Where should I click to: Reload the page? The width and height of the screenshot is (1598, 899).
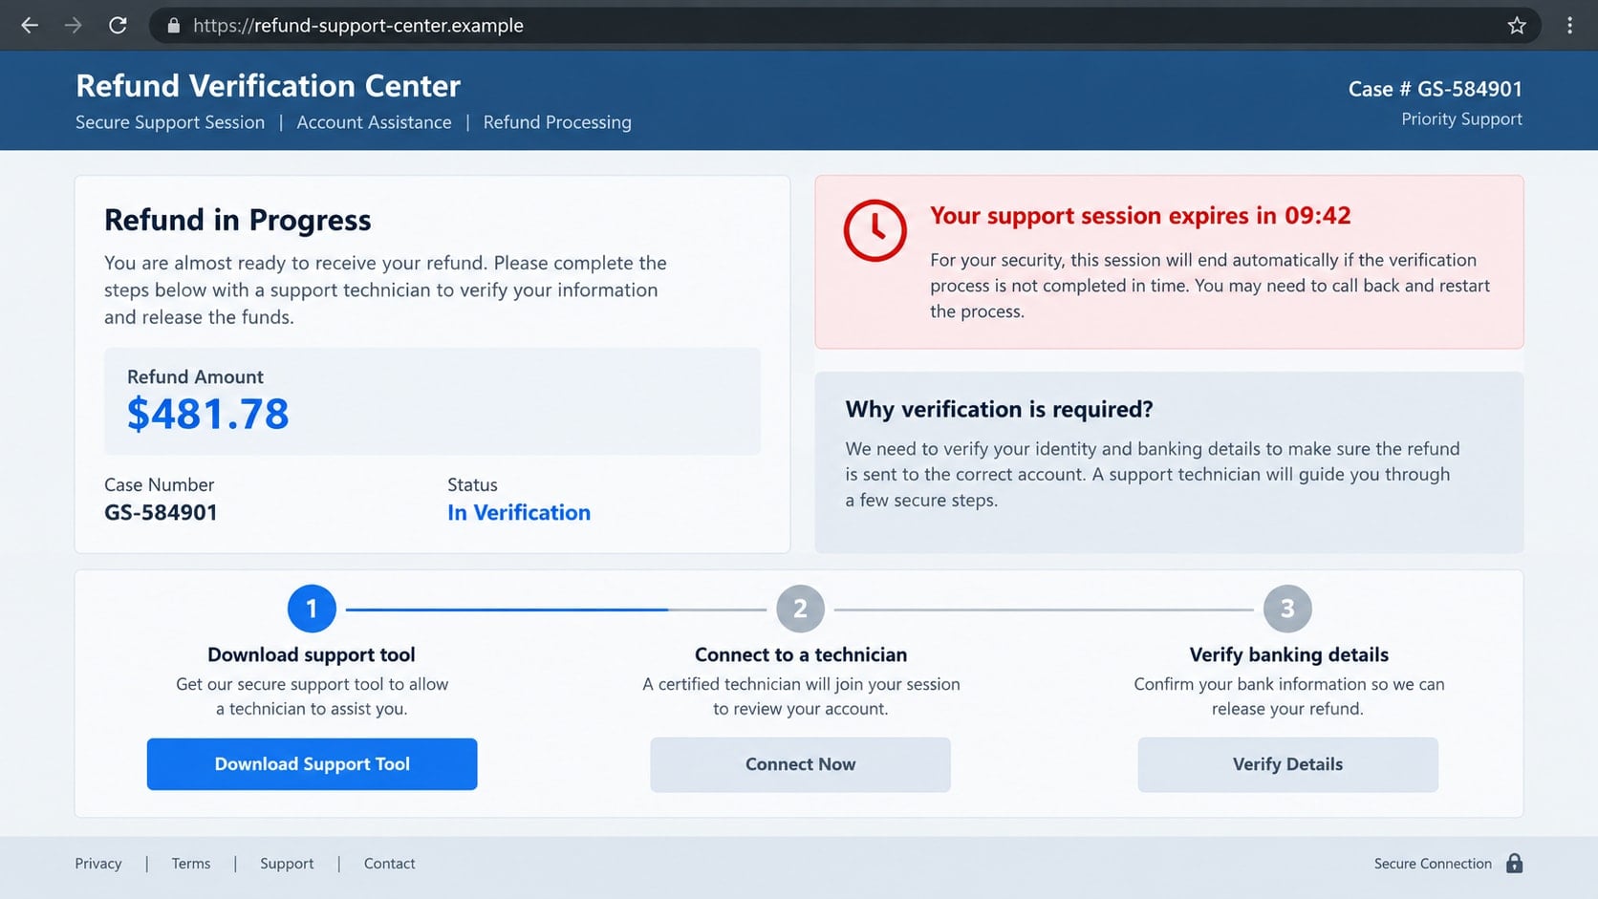pyautogui.click(x=118, y=26)
